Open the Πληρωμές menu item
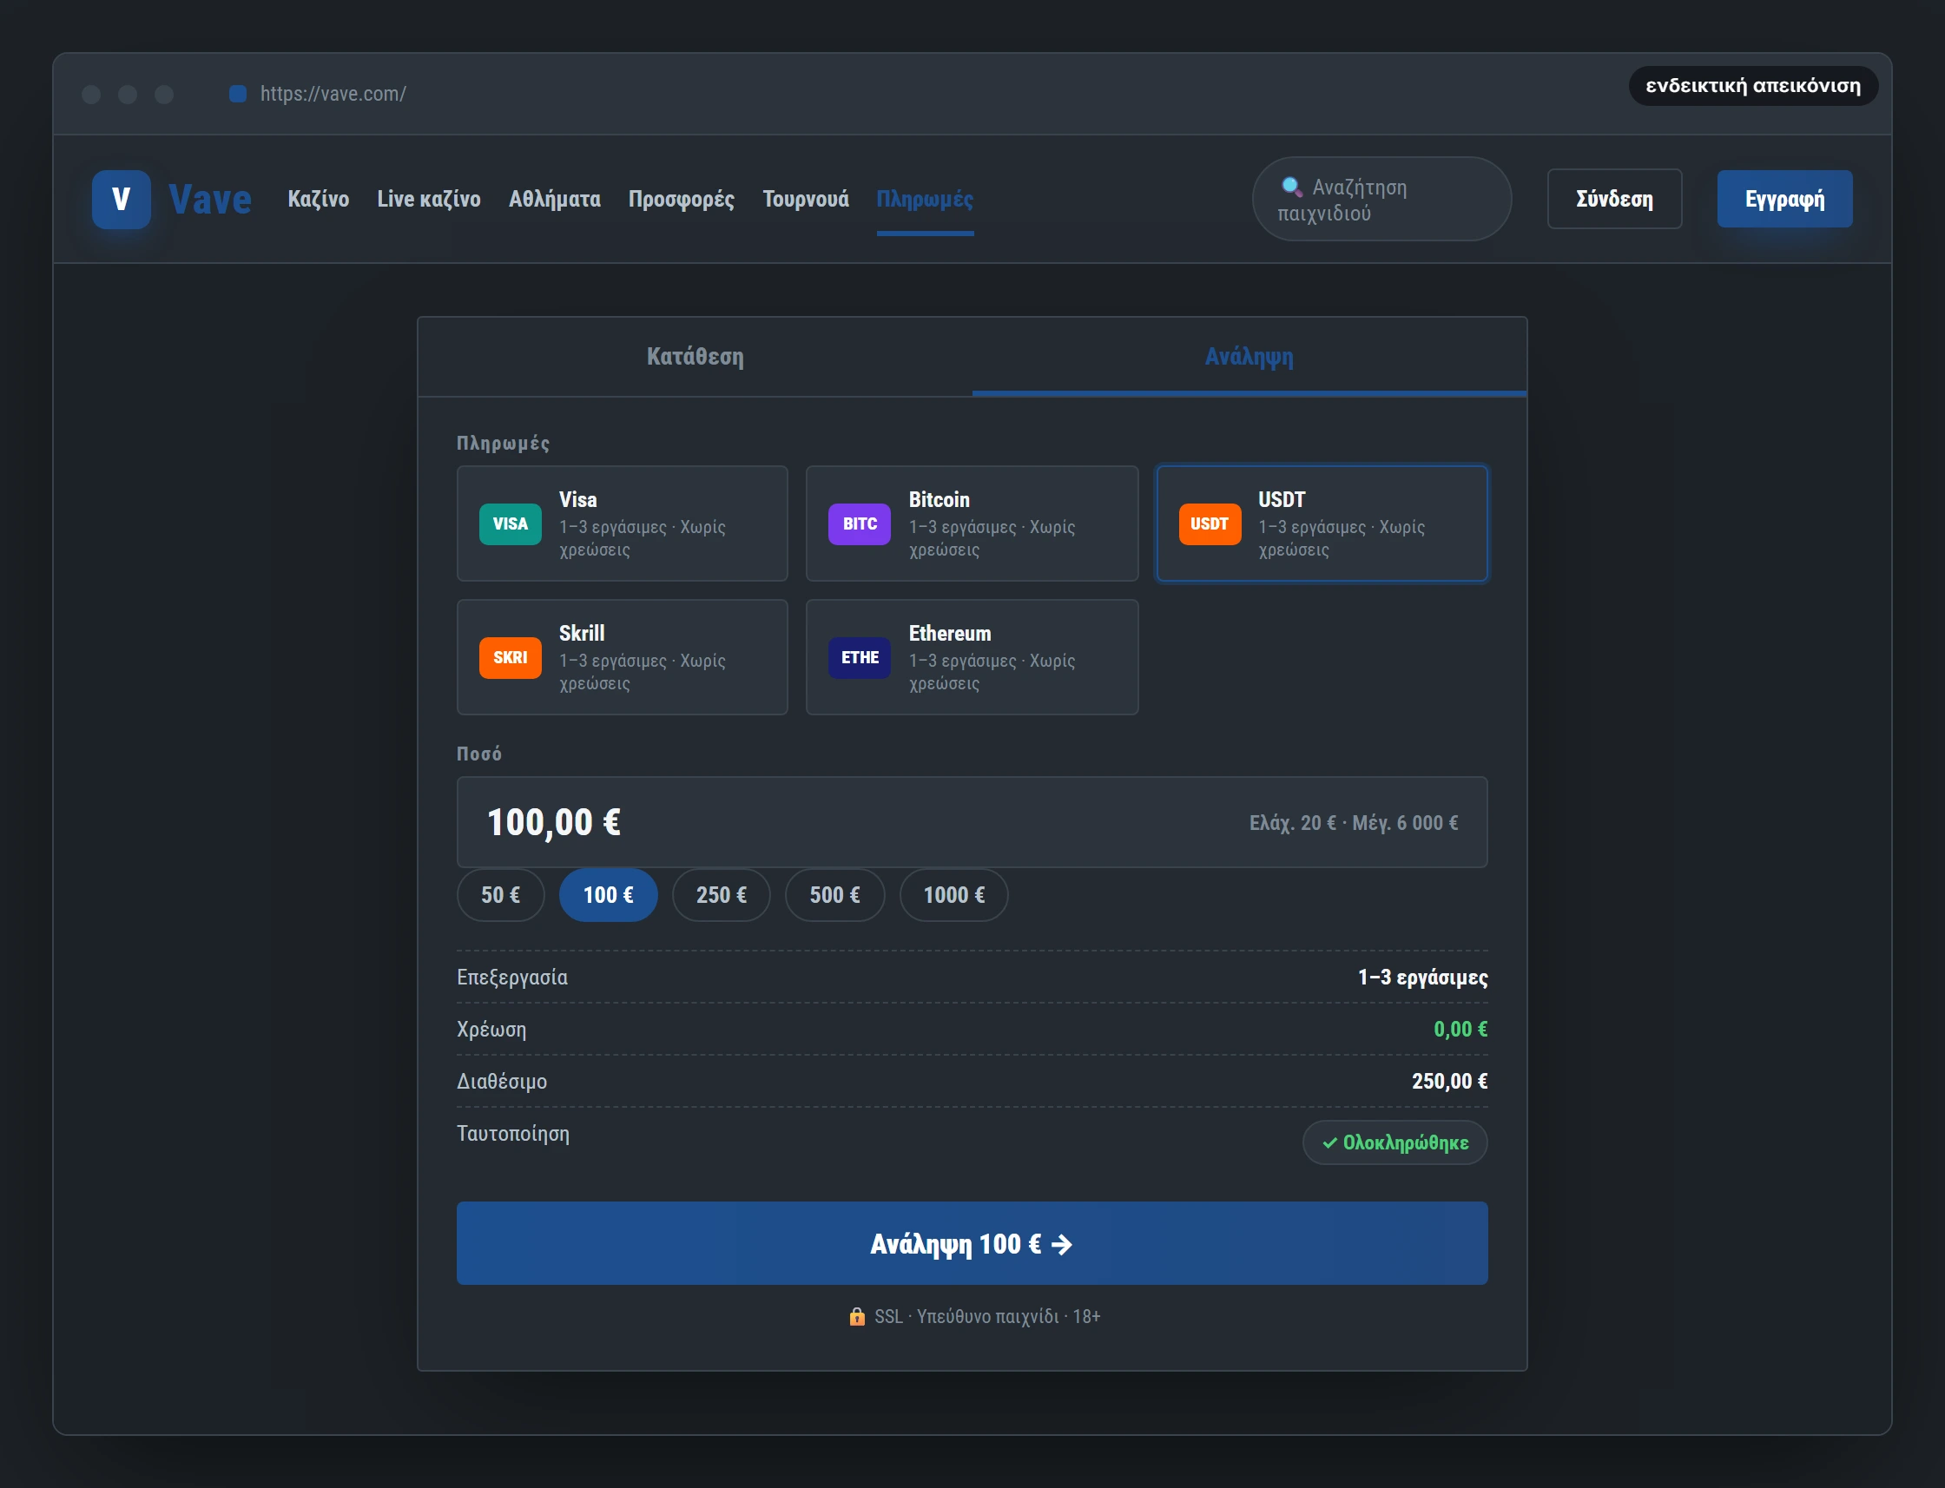This screenshot has width=1945, height=1488. (925, 200)
